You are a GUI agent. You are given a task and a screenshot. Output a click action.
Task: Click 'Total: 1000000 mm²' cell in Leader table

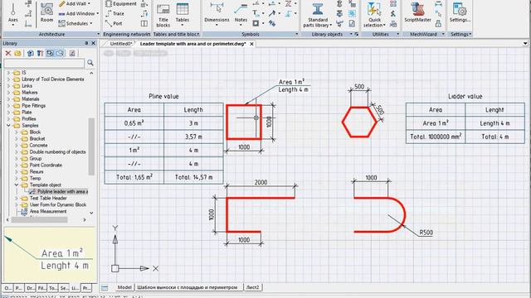point(436,137)
